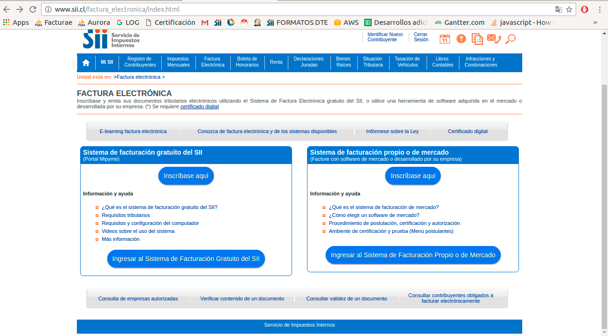
Task: Open Consultar validez de un documento link
Action: (x=346, y=299)
